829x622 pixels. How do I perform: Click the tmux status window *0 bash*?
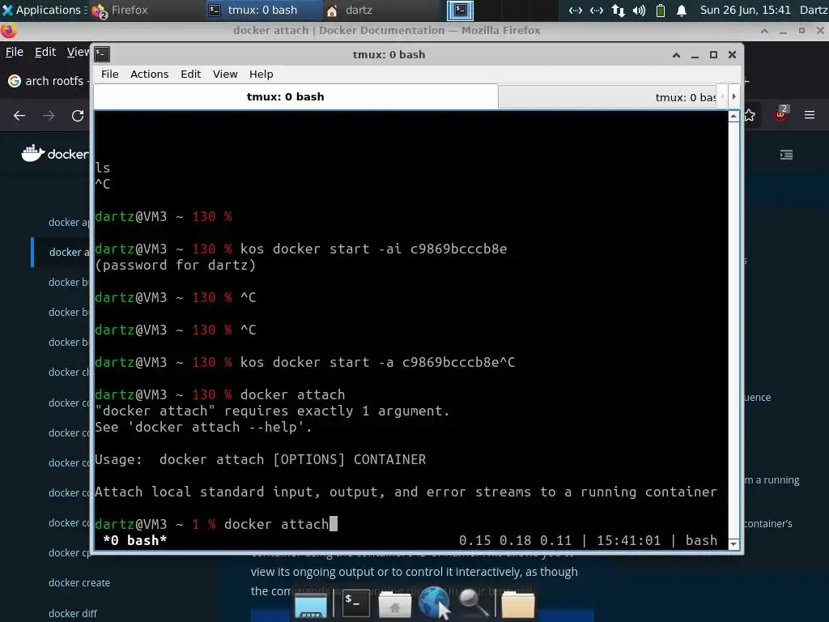pos(135,540)
